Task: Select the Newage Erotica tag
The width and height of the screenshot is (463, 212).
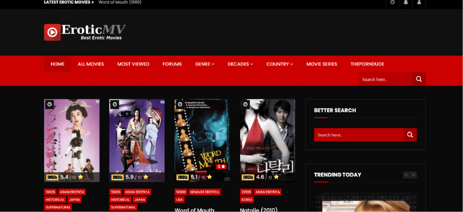Action: (x=205, y=192)
